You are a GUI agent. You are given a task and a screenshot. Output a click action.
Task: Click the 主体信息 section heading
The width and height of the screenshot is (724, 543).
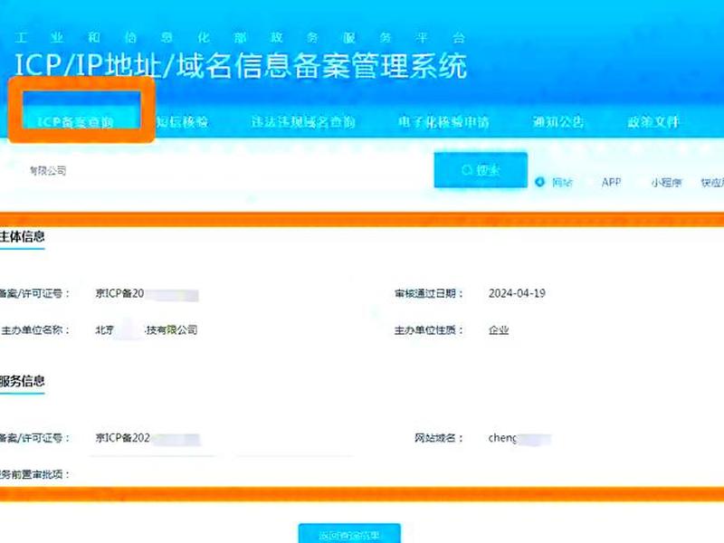pos(22,237)
